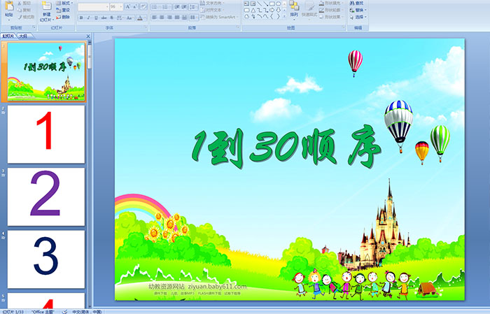Open the Font group dialog launcher
This screenshot has width=490, height=314.
pos(146,27)
